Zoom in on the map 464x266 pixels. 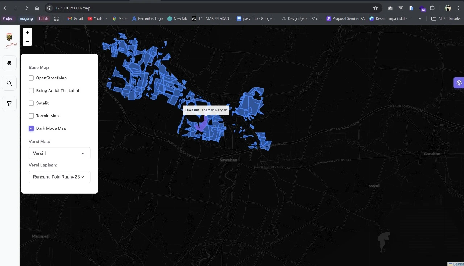tap(27, 33)
